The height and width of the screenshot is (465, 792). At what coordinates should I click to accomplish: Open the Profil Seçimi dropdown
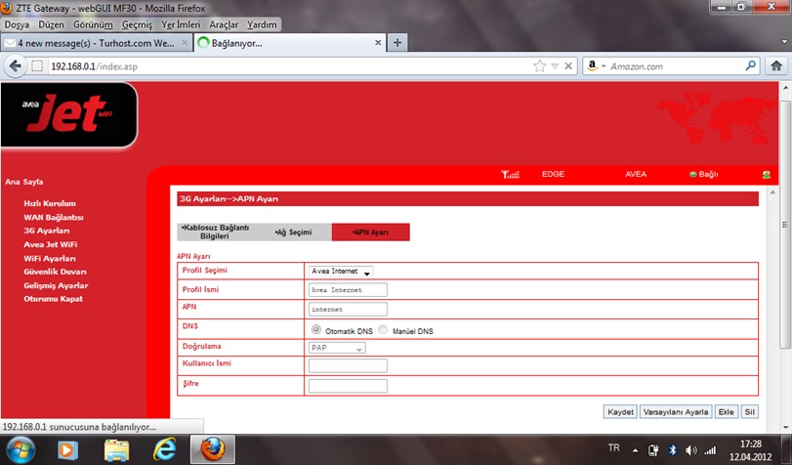pos(341,272)
